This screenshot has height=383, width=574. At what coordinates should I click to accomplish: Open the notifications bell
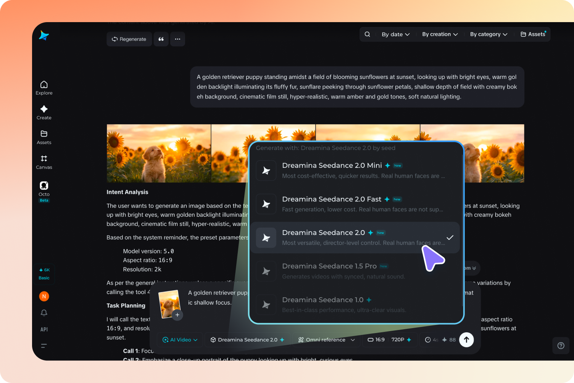pos(44,313)
